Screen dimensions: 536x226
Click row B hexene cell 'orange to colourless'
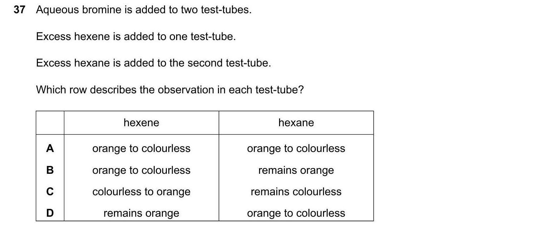pyautogui.click(x=141, y=170)
